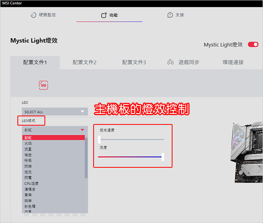Choose the 恆亮 steady LED style

tap(53, 172)
